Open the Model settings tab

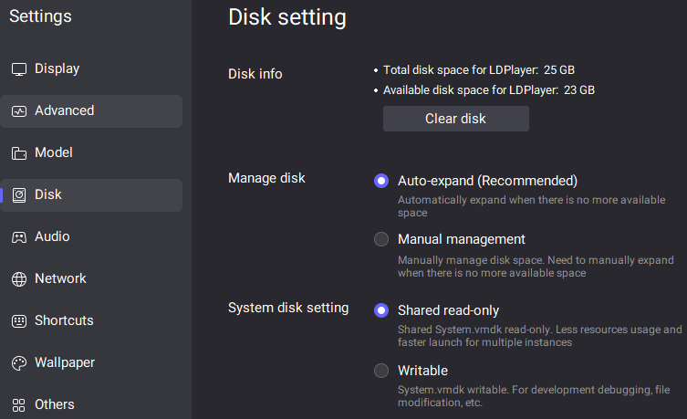[91, 153]
